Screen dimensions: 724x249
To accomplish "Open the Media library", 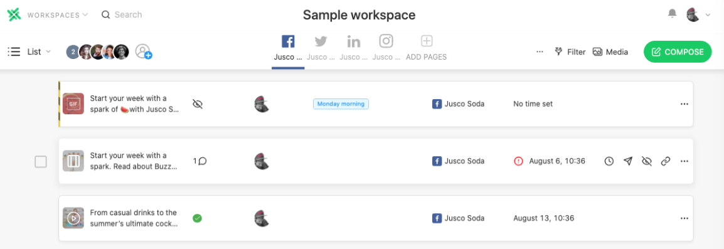I will (610, 51).
